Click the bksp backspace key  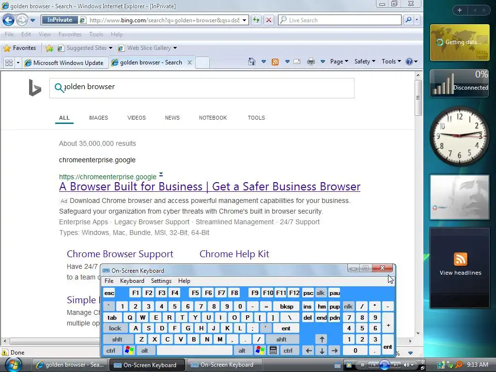point(287,306)
